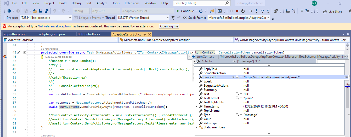This screenshot has height=137, width=351.
Task: Click the Continue button
Action: [185, 11]
